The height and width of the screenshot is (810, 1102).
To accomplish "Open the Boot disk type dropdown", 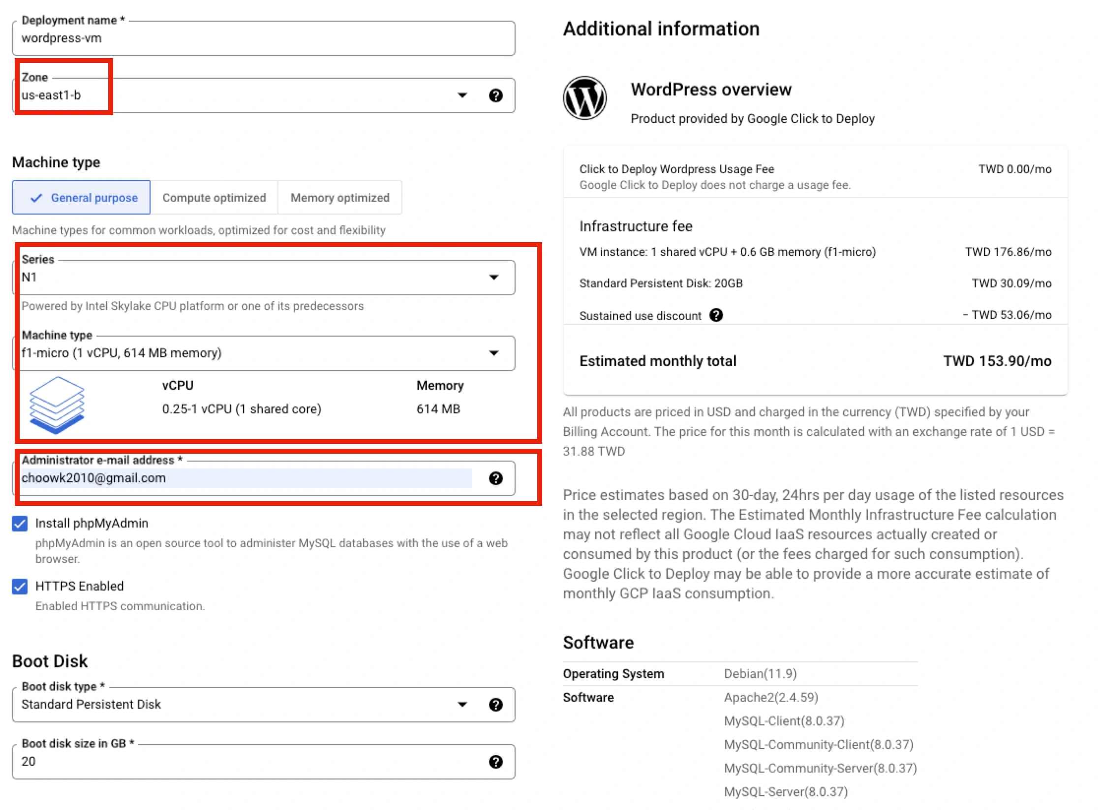I will [x=263, y=705].
